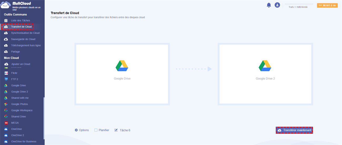Open Partage menu item

(x=16, y=52)
